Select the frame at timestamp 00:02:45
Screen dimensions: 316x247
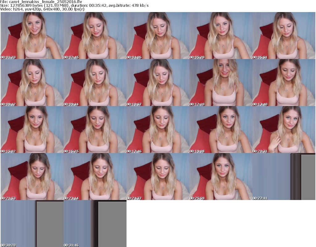95,36
